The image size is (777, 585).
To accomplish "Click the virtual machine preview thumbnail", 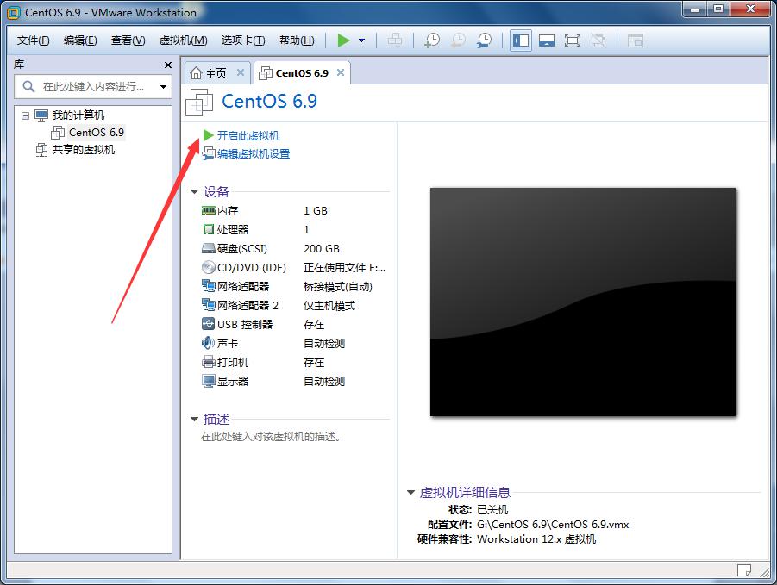I will [x=583, y=302].
